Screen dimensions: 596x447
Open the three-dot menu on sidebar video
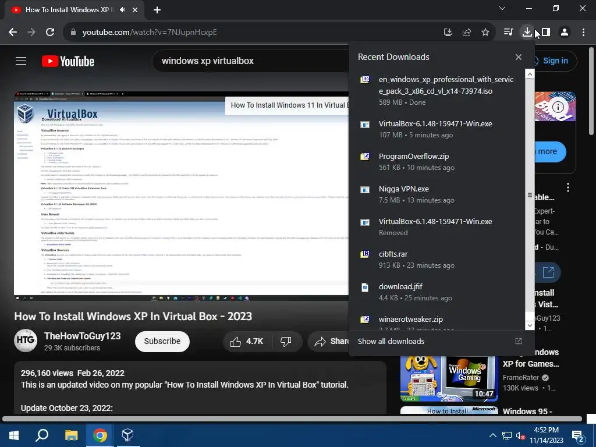point(568,187)
